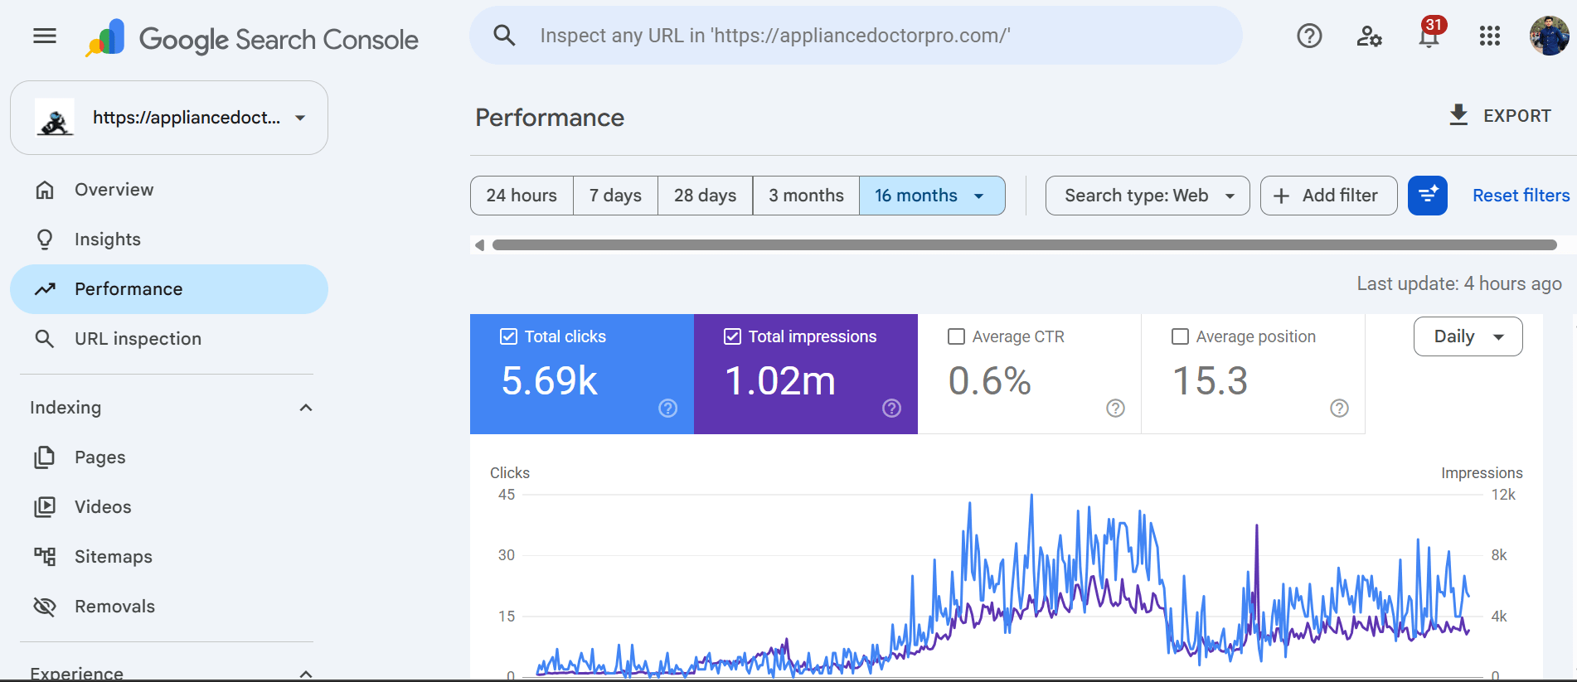1577x682 pixels.
Task: Open Videos in sidebar
Action: [169, 507]
